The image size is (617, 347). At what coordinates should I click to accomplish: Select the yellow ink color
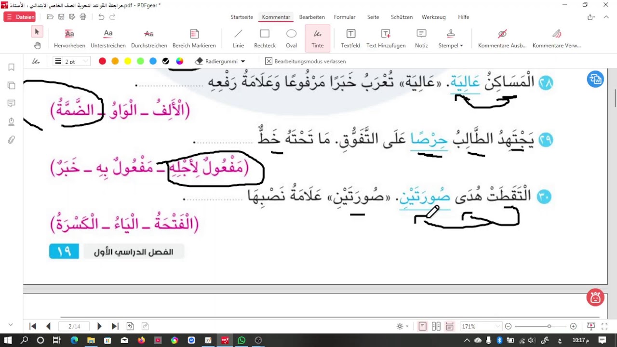128,61
